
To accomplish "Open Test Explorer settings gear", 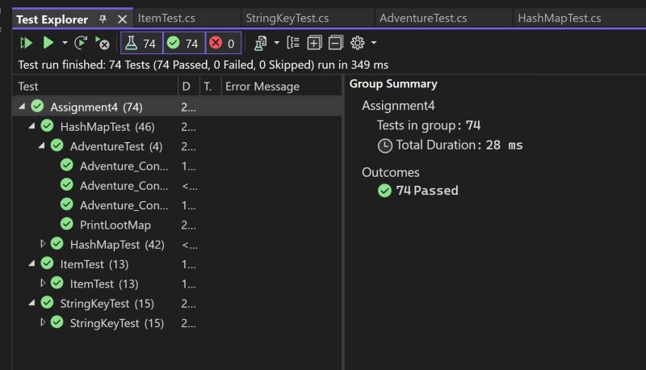I will click(357, 43).
